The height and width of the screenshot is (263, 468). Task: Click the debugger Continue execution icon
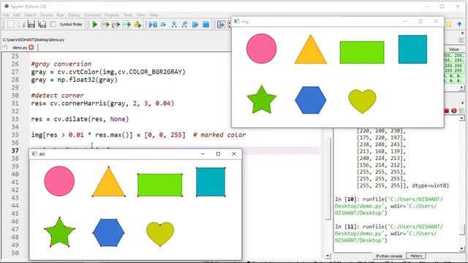195,24
